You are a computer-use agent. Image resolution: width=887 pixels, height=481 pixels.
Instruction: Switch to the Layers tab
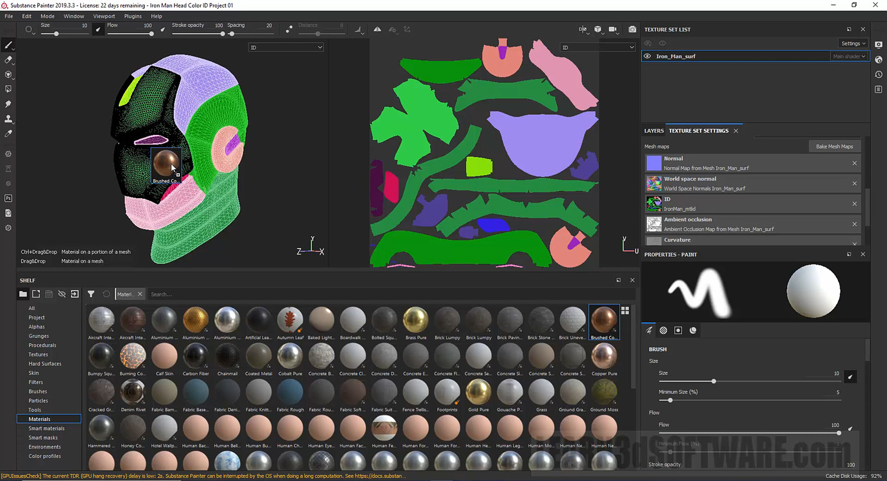[x=654, y=131]
